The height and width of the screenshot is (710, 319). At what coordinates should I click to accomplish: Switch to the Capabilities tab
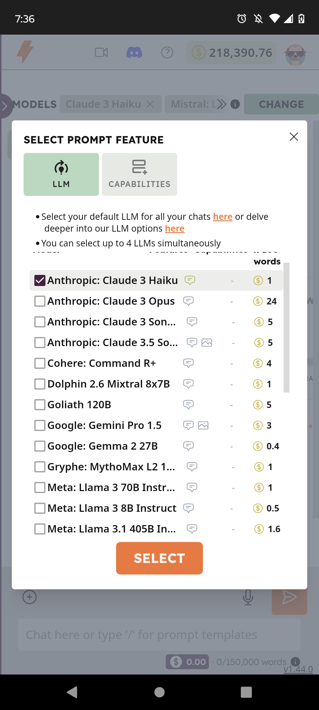(139, 174)
